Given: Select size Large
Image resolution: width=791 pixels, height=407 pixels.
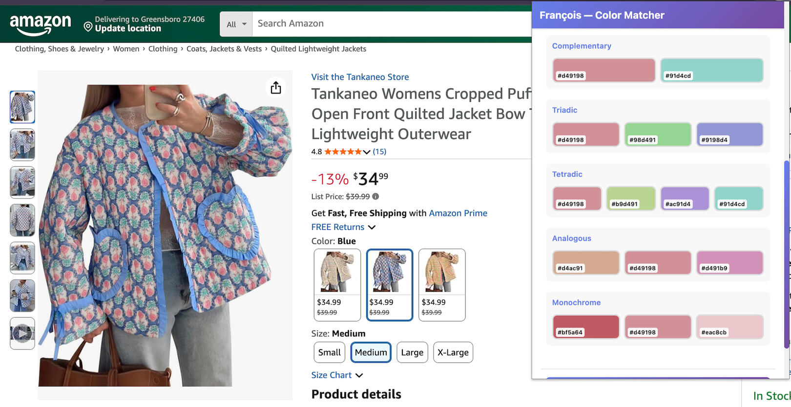Looking at the screenshot, I should pyautogui.click(x=412, y=352).
